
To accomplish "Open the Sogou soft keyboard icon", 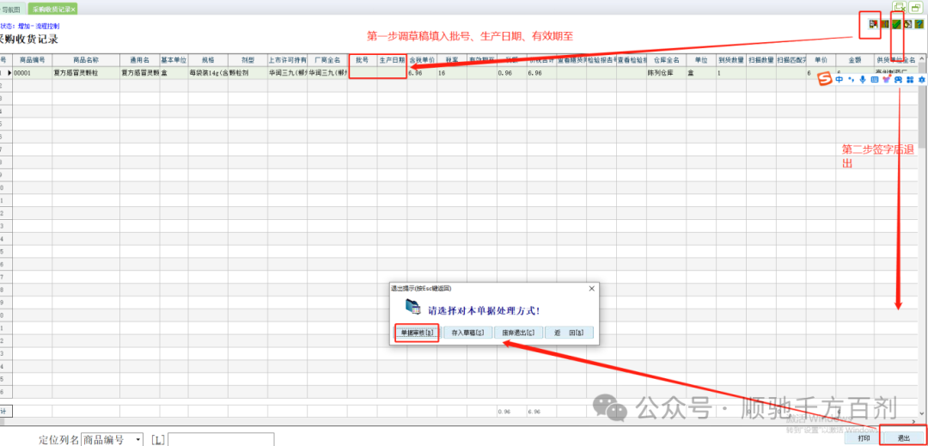I will click(875, 79).
